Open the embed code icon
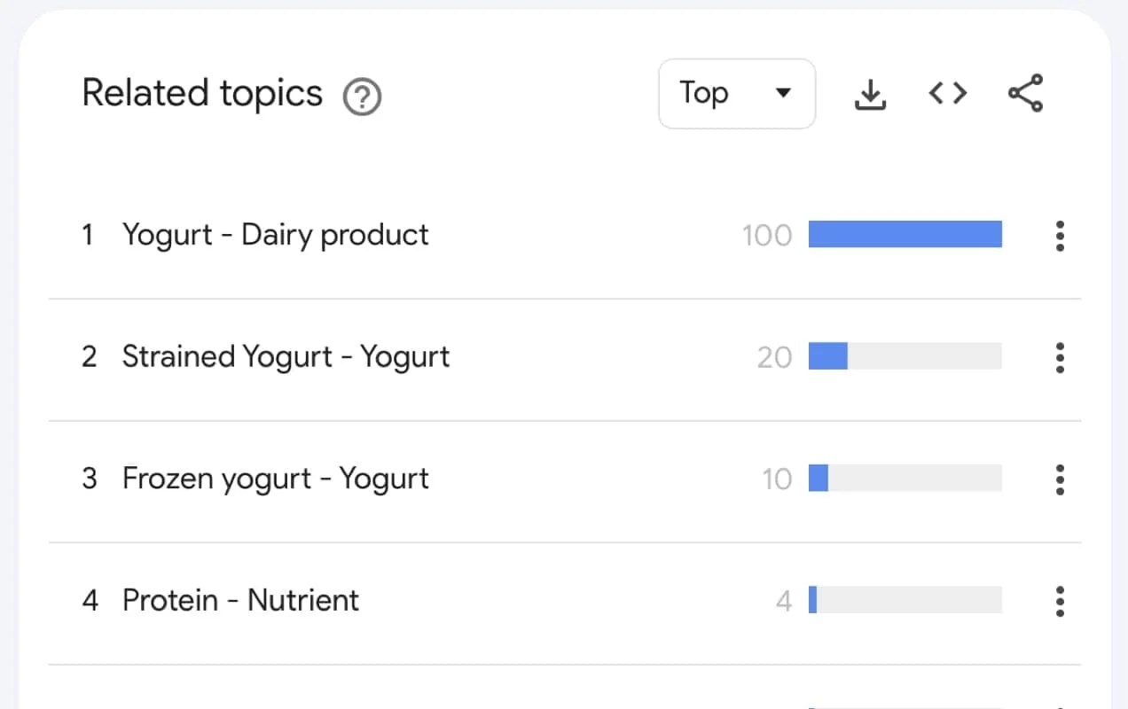 [947, 93]
